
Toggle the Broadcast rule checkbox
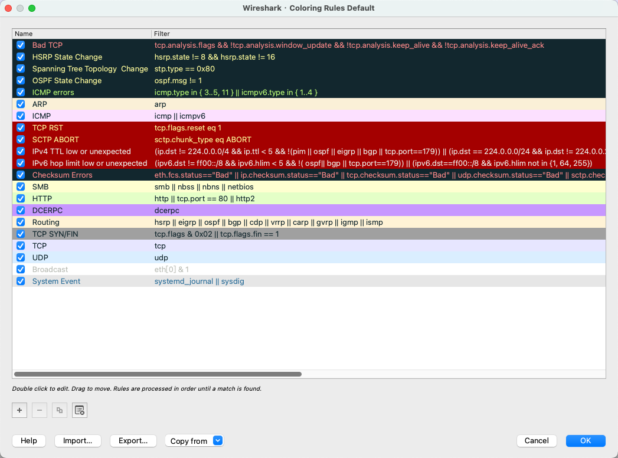(x=21, y=270)
